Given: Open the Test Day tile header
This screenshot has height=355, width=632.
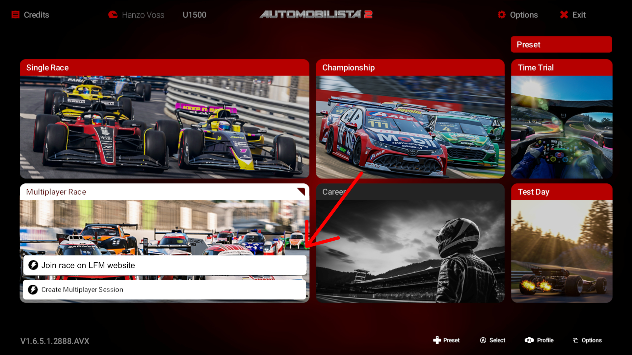Looking at the screenshot, I should (562, 192).
